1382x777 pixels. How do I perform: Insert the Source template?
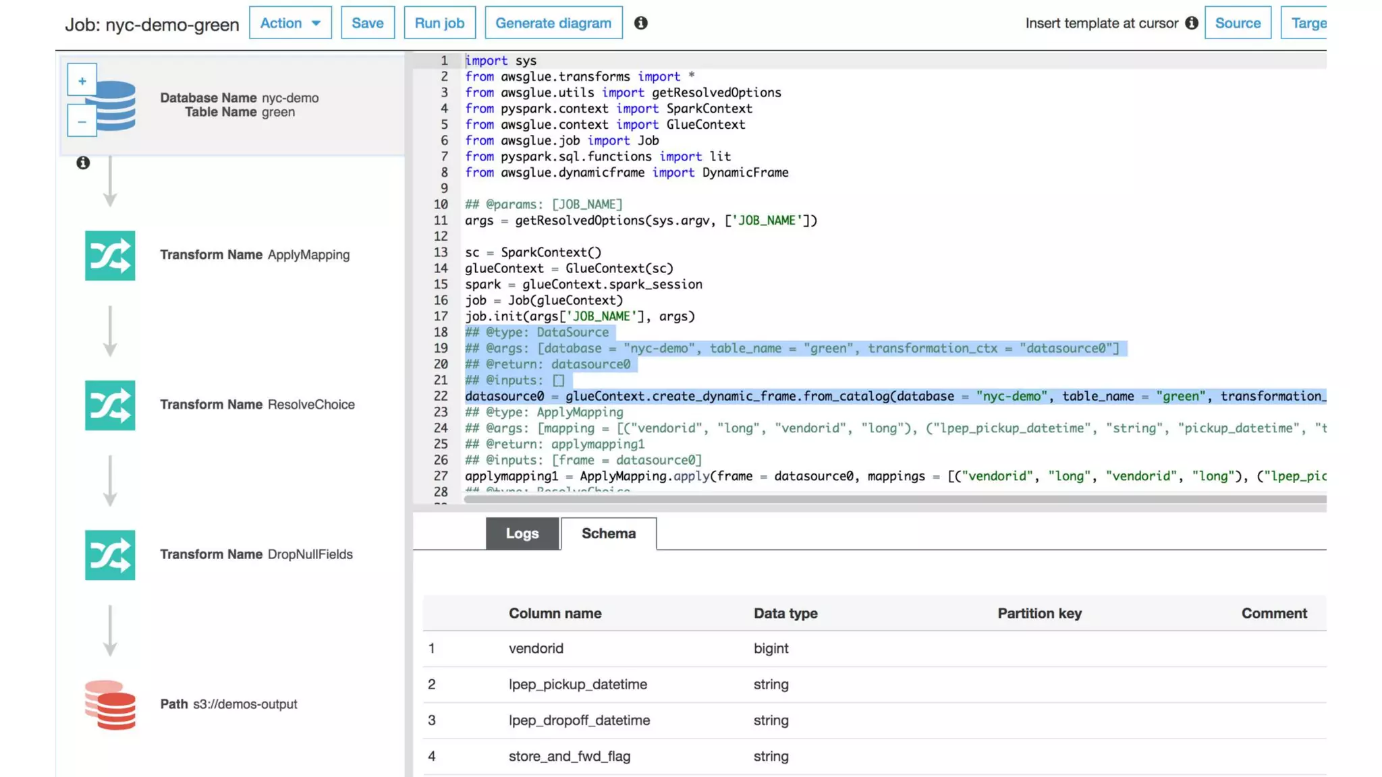click(x=1237, y=23)
